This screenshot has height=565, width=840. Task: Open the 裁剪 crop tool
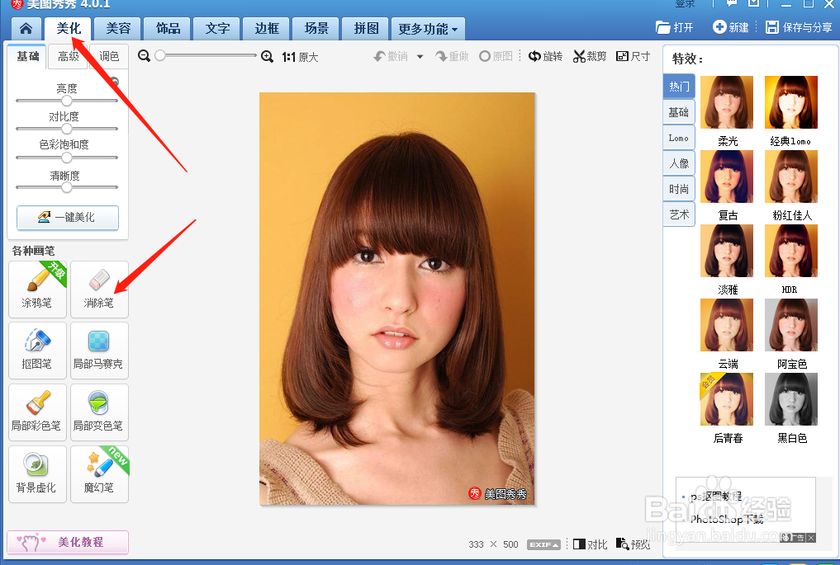click(x=589, y=56)
